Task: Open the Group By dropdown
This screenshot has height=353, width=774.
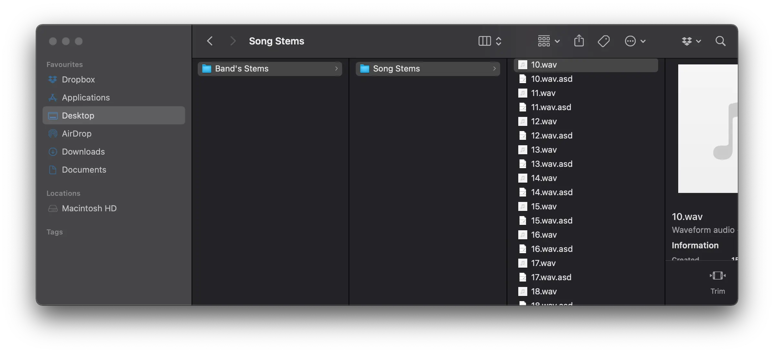Action: click(549, 41)
